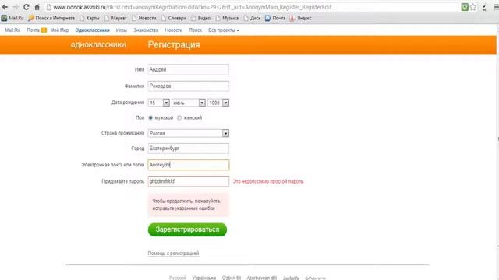Open the Помощь с регистрацией link
The height and width of the screenshot is (280, 499).
pyautogui.click(x=173, y=254)
